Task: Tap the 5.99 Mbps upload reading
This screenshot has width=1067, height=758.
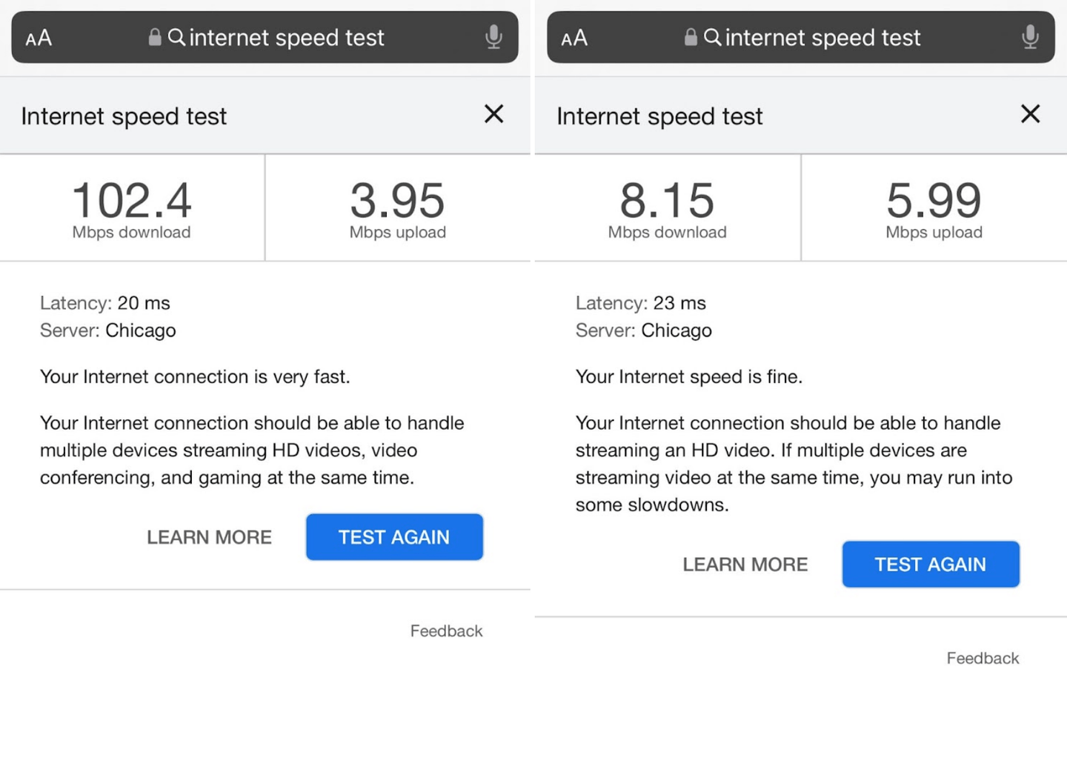Action: (x=934, y=201)
